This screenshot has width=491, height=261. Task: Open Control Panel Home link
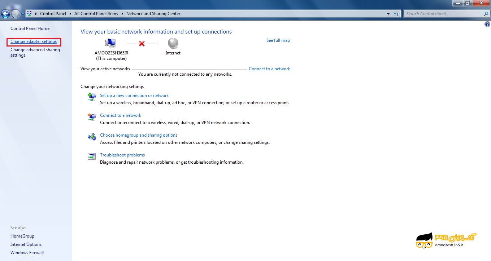(x=30, y=28)
